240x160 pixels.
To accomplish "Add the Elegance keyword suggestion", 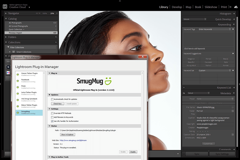I will (191, 59).
